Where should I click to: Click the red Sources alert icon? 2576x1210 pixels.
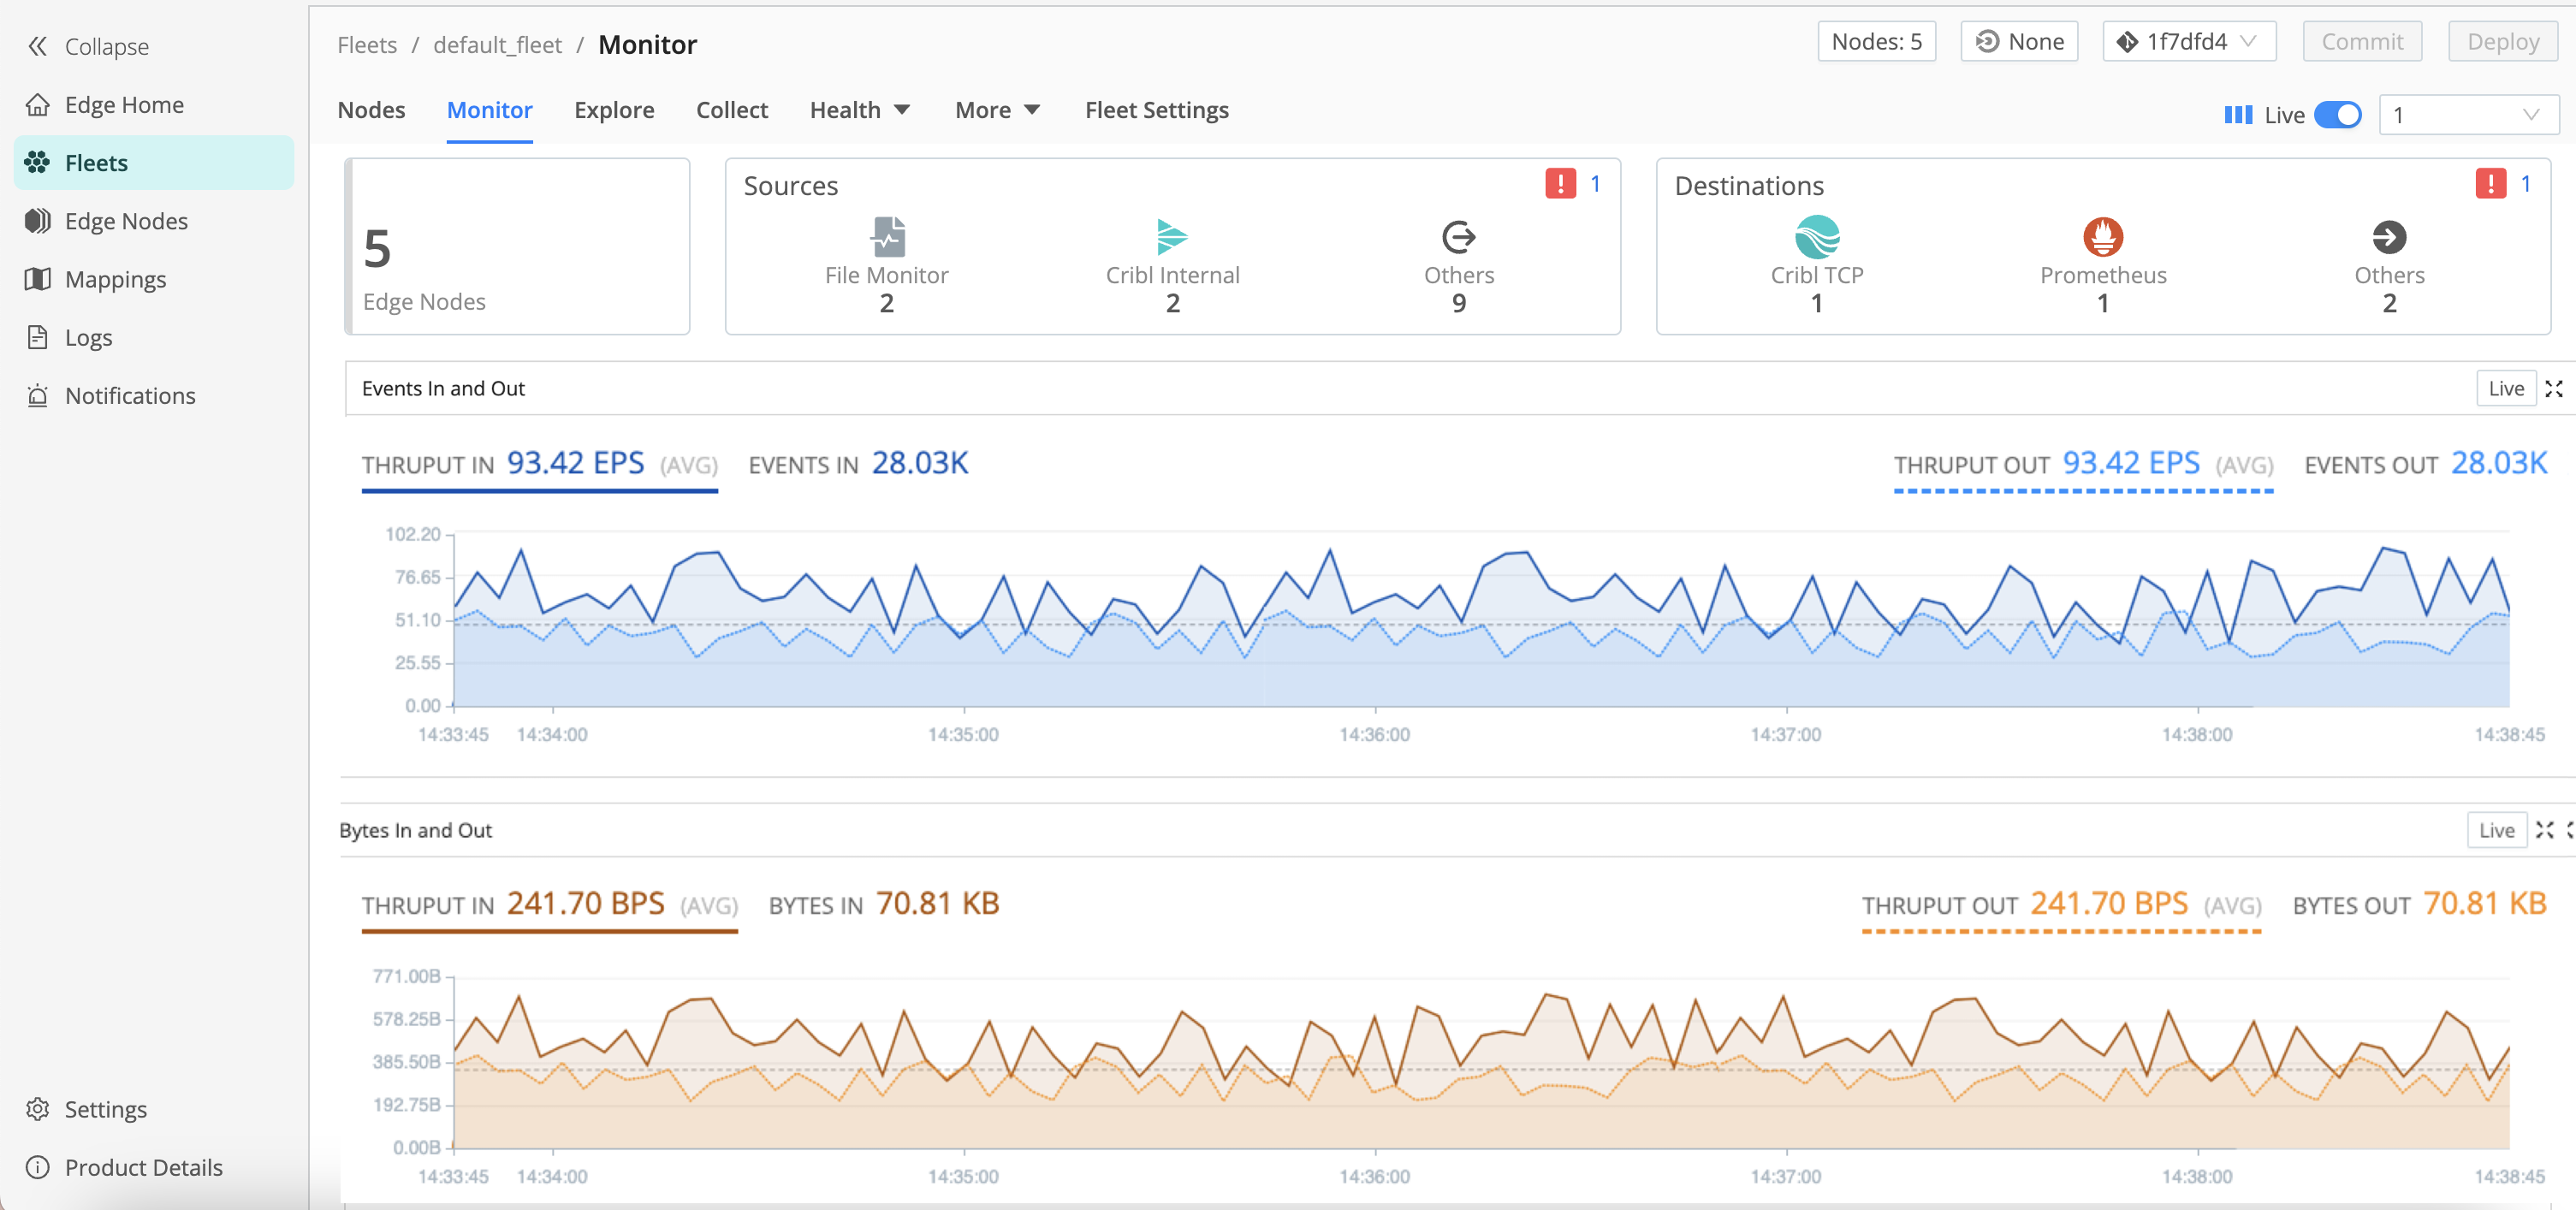point(1560,184)
